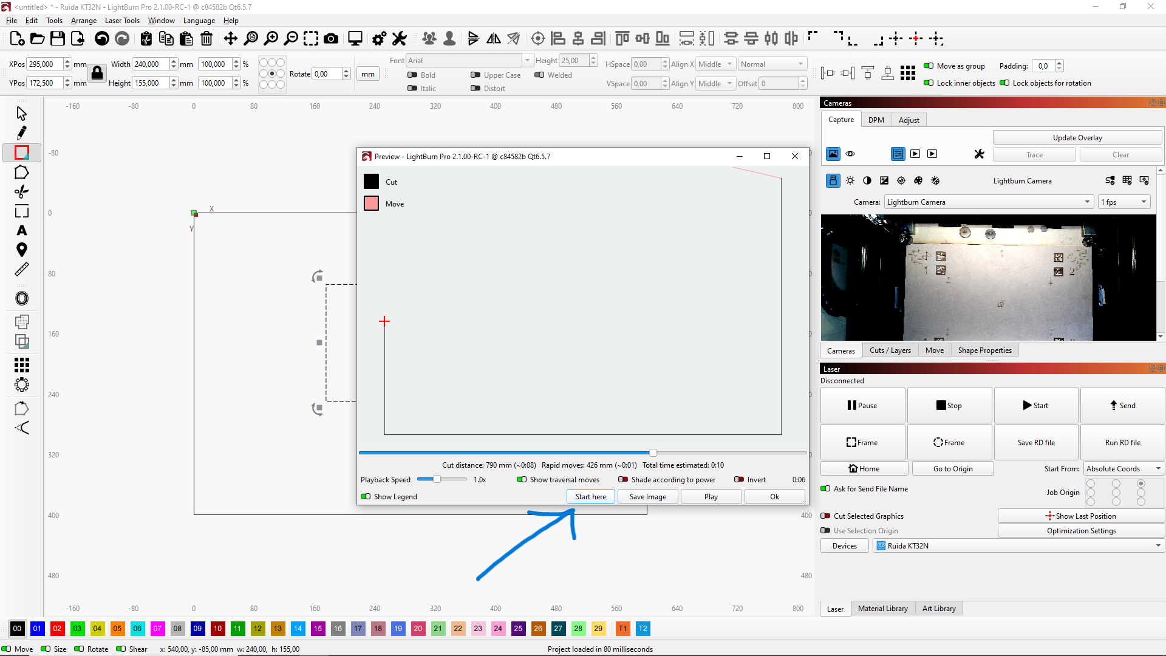Open the Ruida KT32N device dropdown
The image size is (1166, 656).
(1018, 545)
